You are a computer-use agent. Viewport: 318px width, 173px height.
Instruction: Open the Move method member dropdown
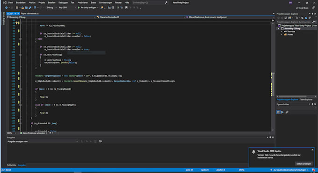[x=230, y=17]
